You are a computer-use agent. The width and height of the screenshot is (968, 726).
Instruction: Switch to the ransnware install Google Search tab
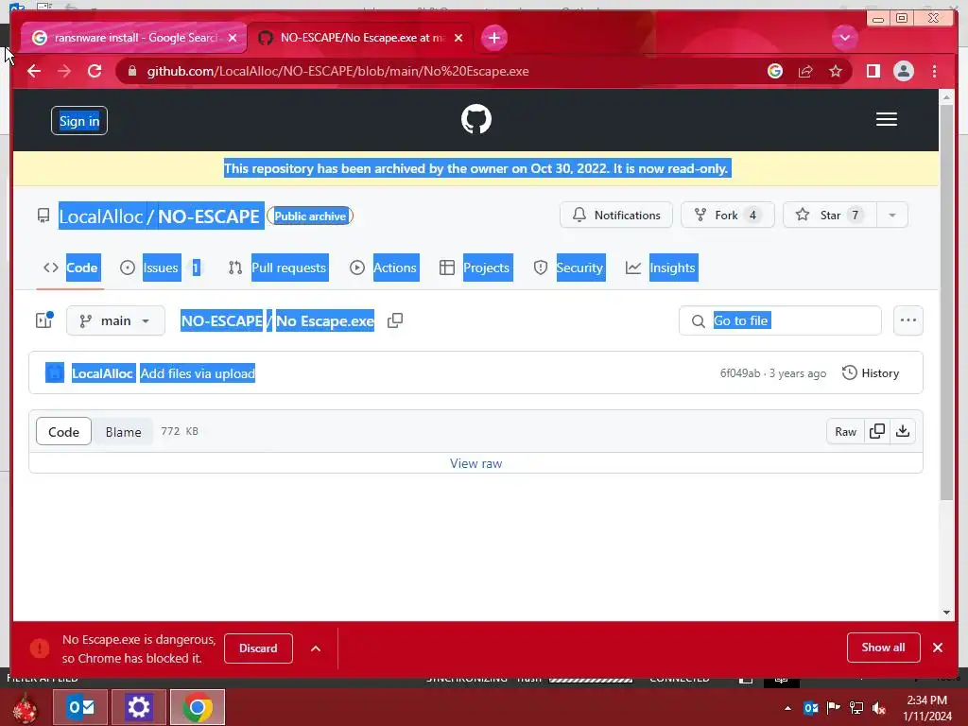point(135,38)
